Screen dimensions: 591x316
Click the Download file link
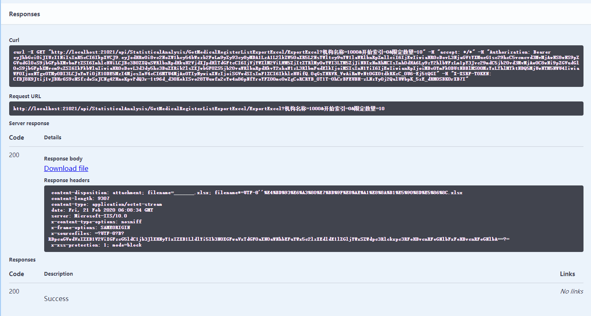click(66, 168)
